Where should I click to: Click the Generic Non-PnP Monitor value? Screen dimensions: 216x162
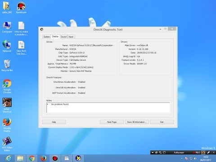point(81,71)
